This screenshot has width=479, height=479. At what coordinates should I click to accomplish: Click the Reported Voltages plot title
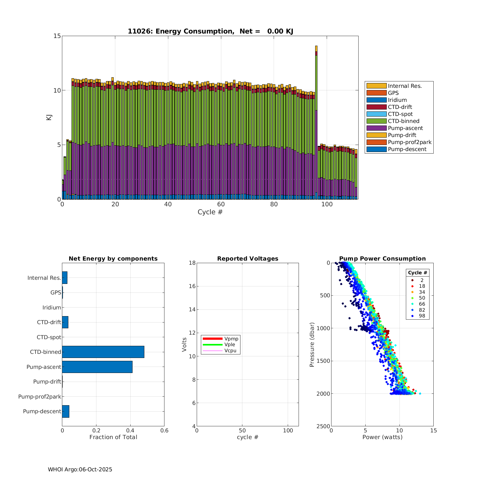(x=247, y=259)
